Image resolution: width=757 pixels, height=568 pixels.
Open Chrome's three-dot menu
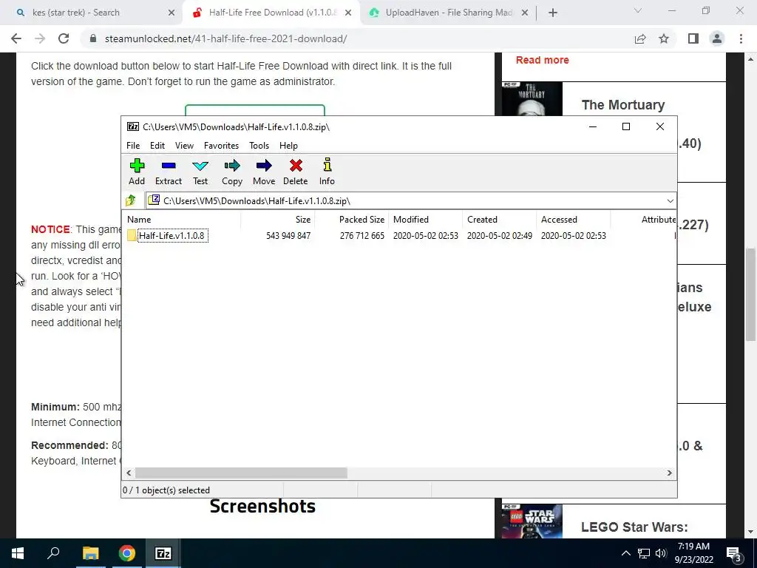point(741,38)
